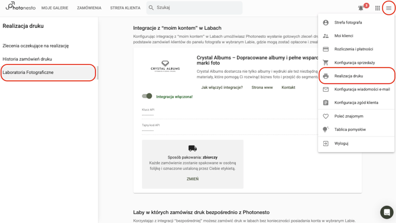The width and height of the screenshot is (396, 223).
Task: Click the Realizacja druku printer icon
Action: click(x=326, y=76)
